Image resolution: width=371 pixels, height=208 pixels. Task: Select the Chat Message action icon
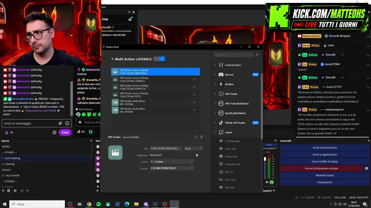(221, 141)
